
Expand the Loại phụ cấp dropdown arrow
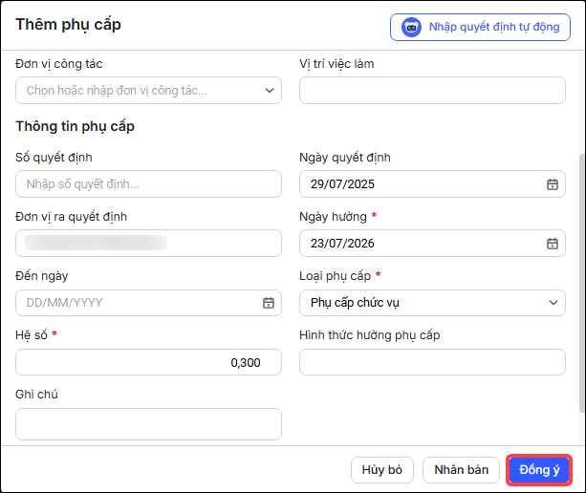pyautogui.click(x=553, y=303)
